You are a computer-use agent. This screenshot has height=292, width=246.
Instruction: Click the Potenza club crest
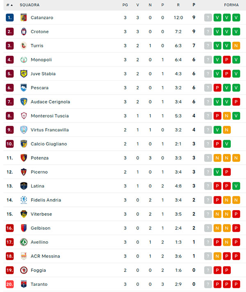coord(23,158)
